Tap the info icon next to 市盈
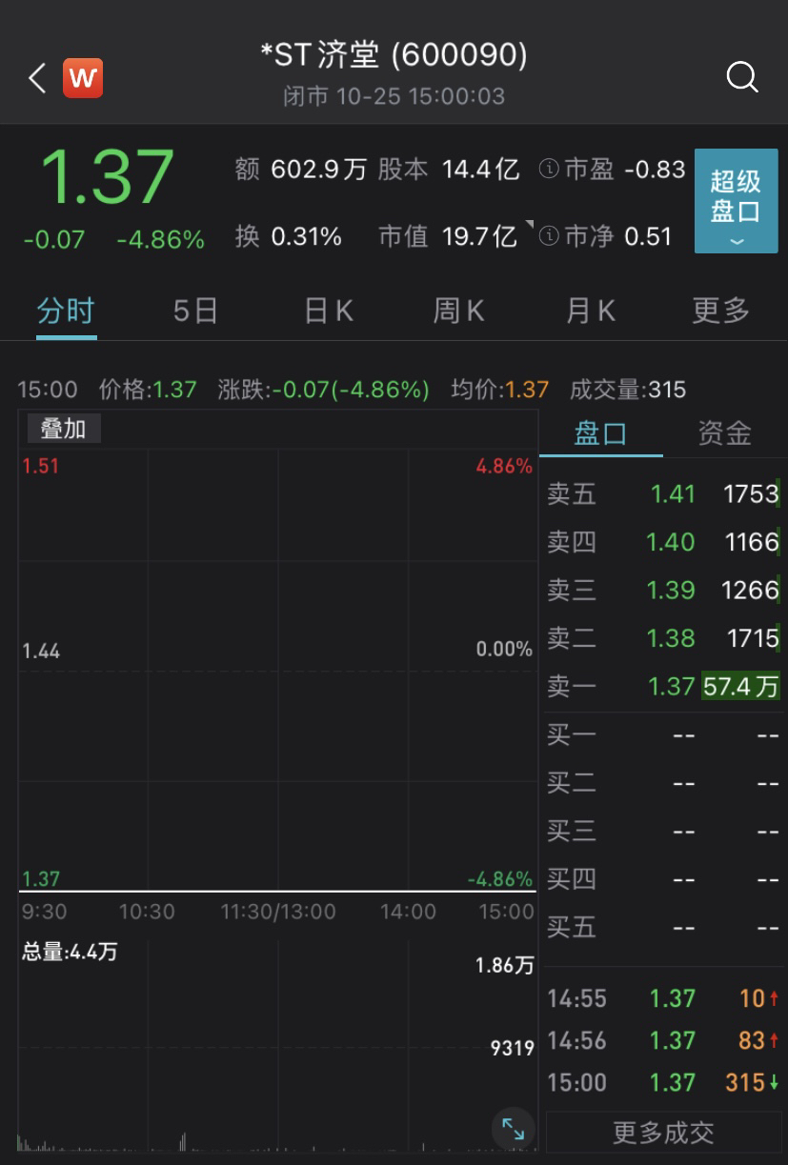Image resolution: width=788 pixels, height=1165 pixels. [548, 170]
